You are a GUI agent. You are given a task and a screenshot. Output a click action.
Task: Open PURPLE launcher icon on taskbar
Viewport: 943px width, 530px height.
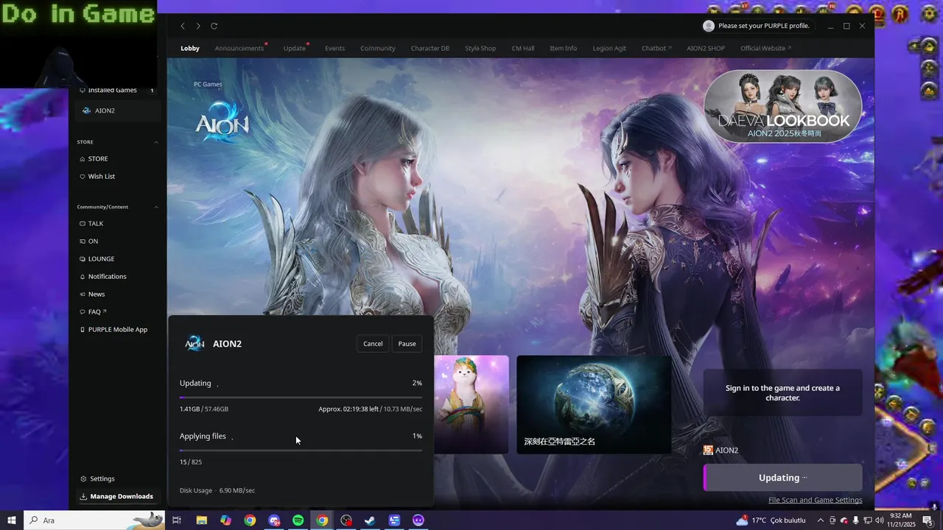pyautogui.click(x=418, y=520)
